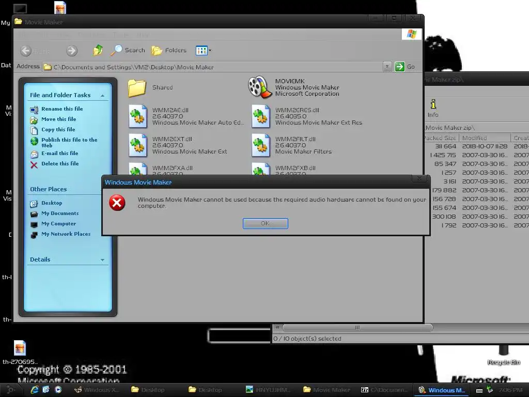Switch to the HNYUJHM... taskbar button

[x=269, y=390]
